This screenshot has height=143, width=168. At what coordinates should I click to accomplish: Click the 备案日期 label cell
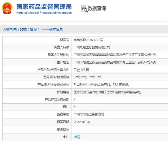(37, 122)
